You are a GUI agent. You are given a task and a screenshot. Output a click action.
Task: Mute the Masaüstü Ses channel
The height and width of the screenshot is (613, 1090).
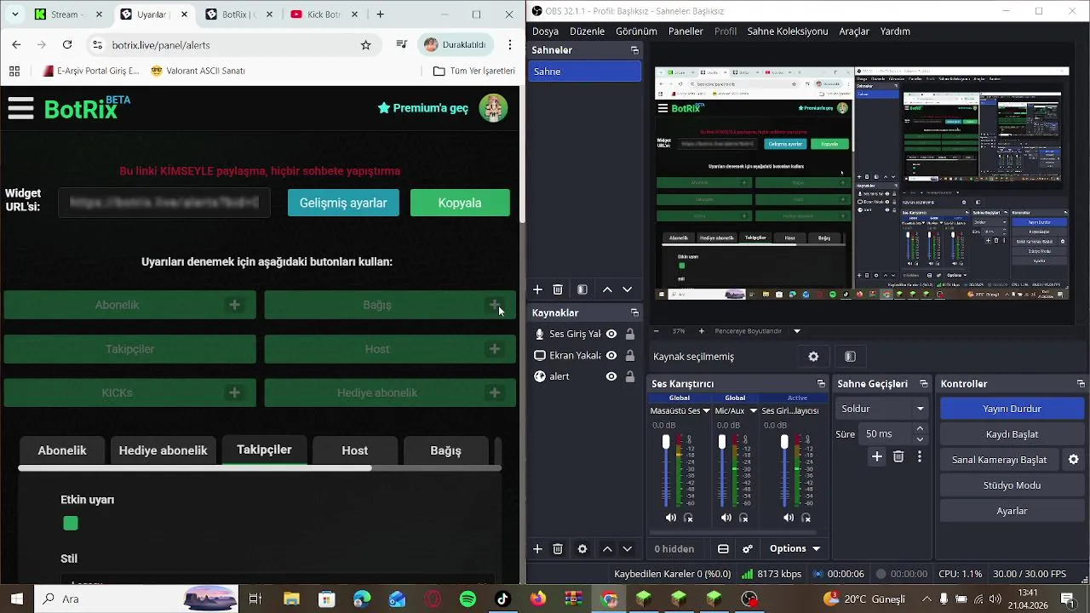670,518
